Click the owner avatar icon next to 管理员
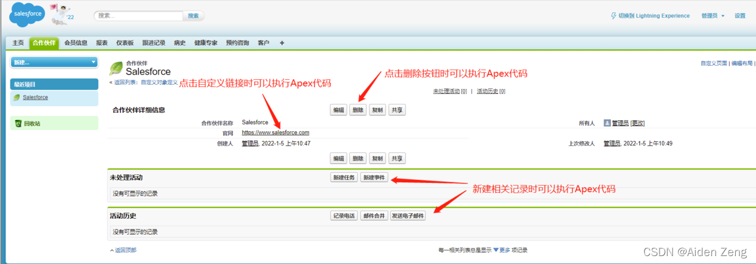 pos(607,123)
